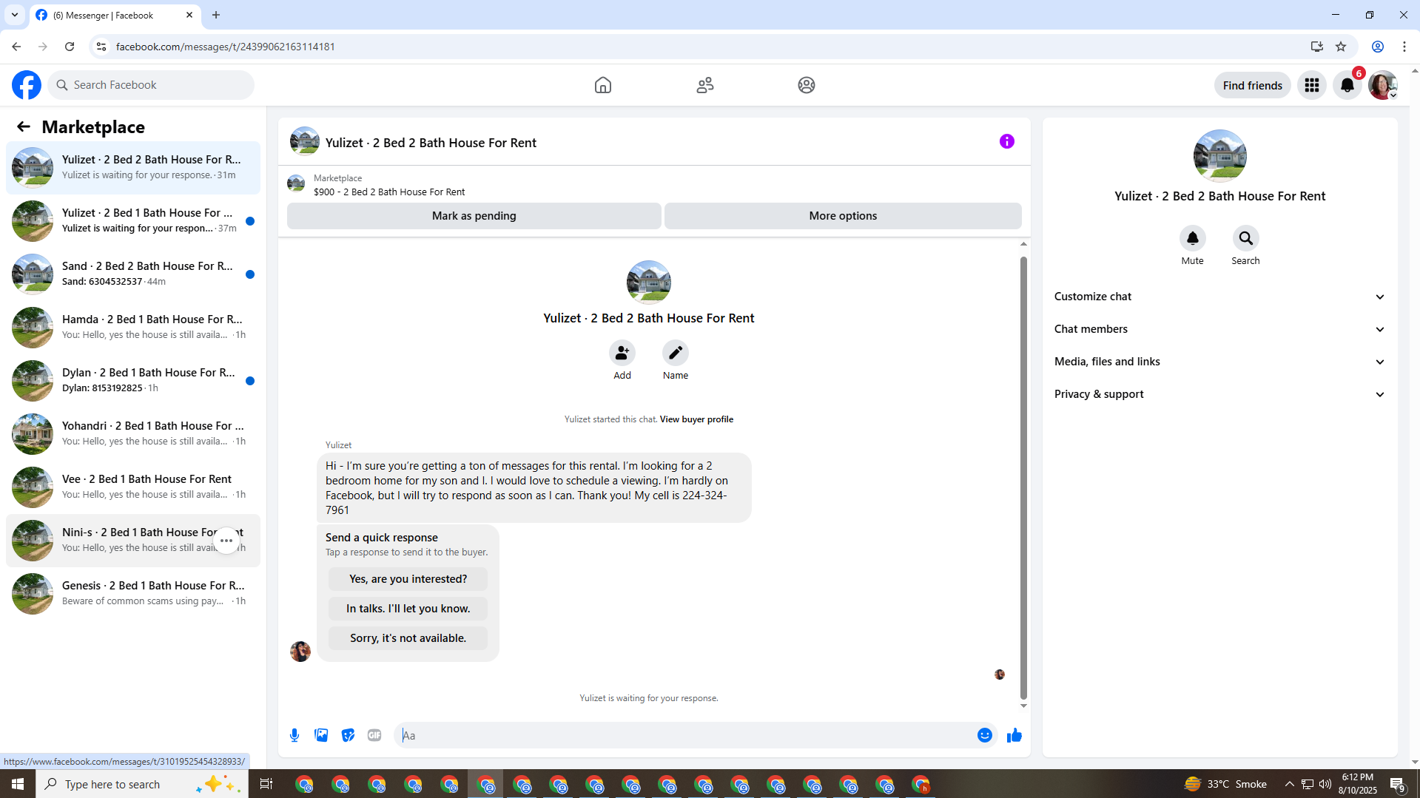Open the Hamda conversation
The width and height of the screenshot is (1420, 798).
click(x=133, y=328)
